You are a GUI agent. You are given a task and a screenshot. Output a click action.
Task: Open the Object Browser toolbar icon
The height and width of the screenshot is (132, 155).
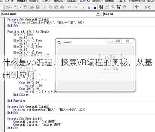[x=118, y=7]
